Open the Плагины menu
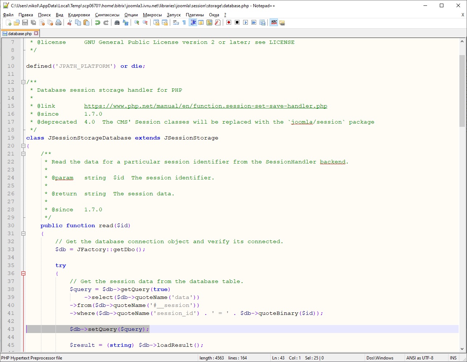The image size is (467, 362). pyautogui.click(x=195, y=15)
